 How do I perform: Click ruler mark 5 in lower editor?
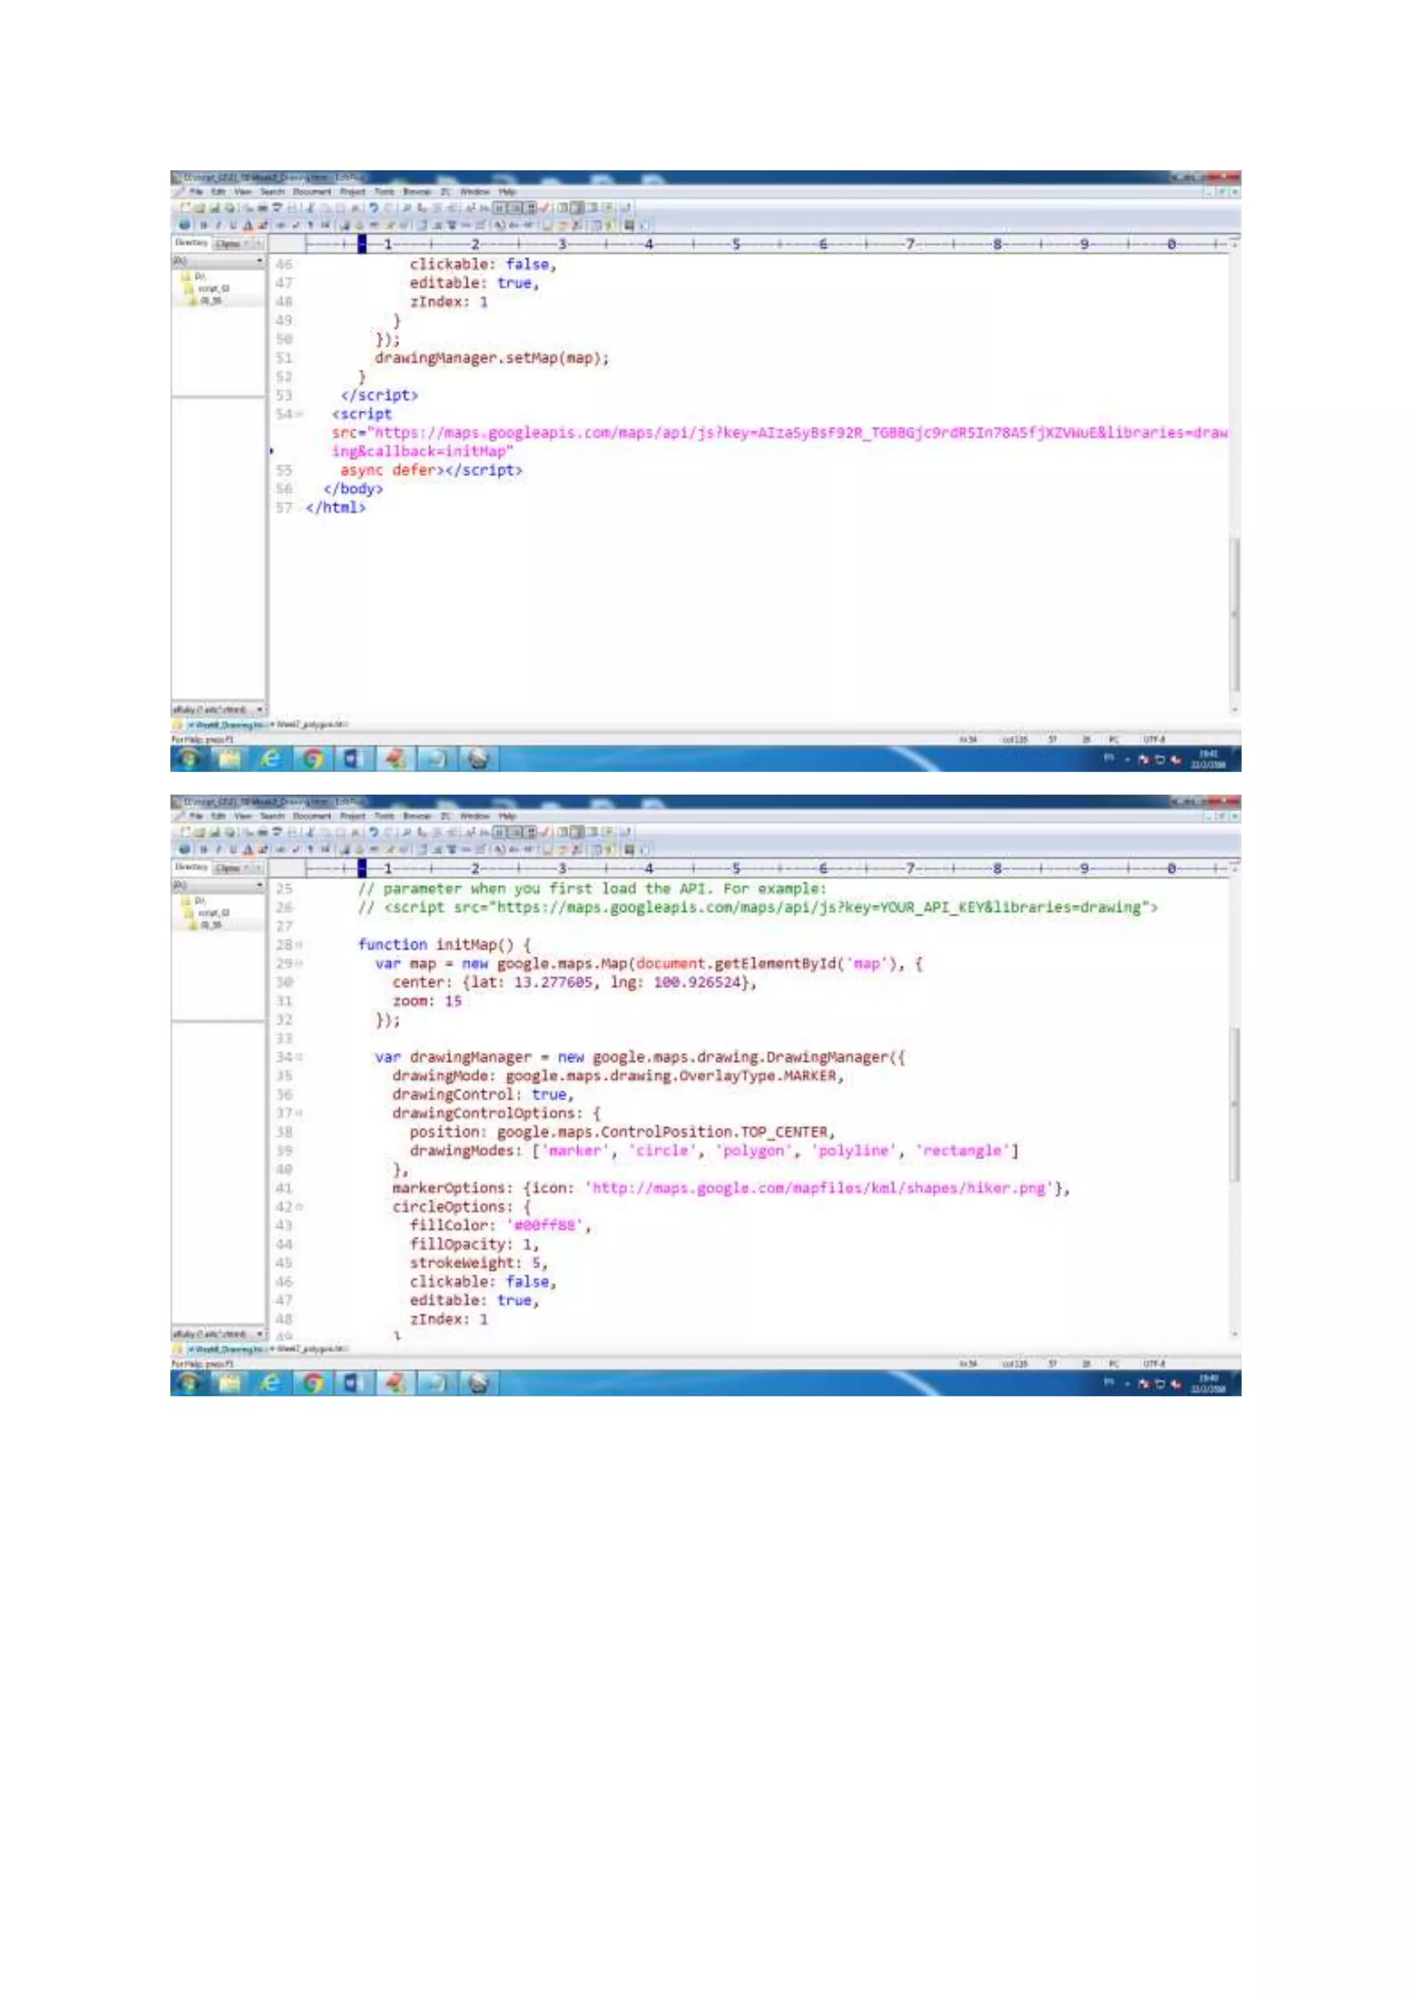[736, 868]
